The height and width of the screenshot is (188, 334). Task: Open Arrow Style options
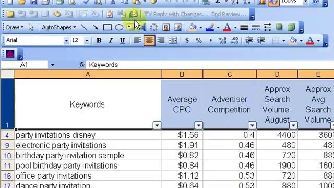point(267,27)
